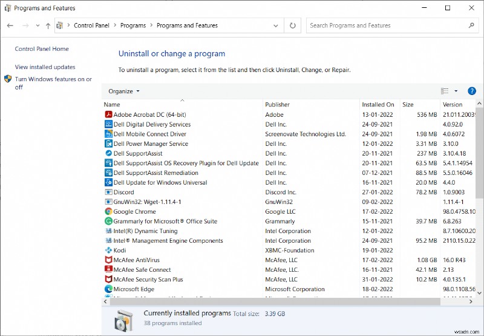Viewport: 484px width, 336px height.
Task: Sort by the Installed On column header
Action: point(380,104)
